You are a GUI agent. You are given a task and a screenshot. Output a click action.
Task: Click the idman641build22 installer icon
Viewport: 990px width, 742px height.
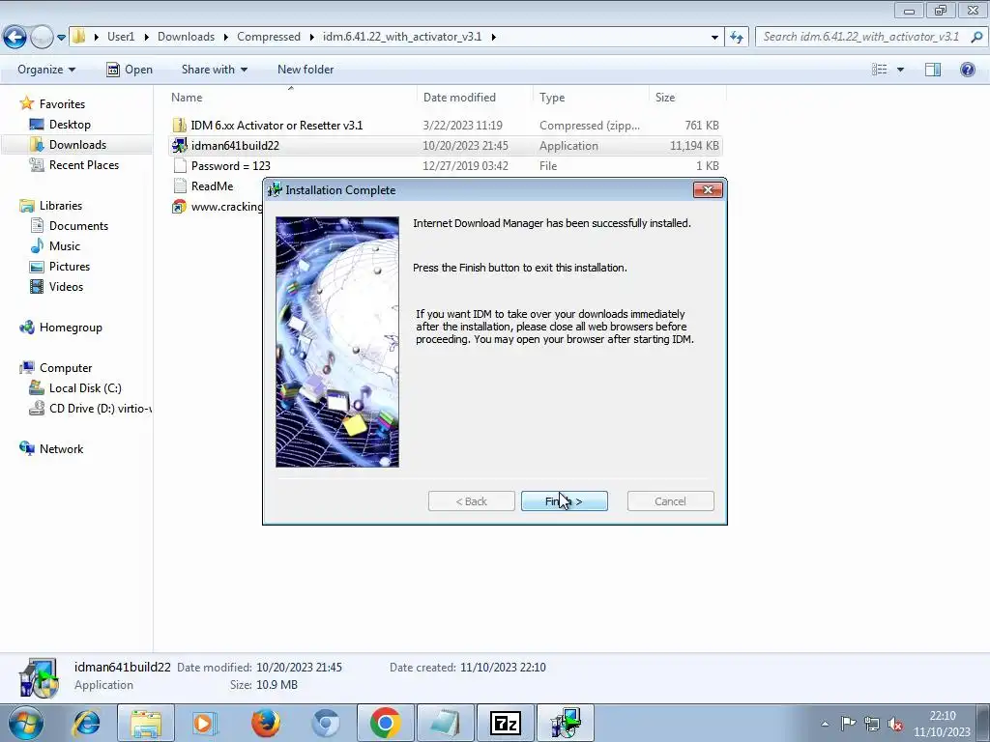[180, 145]
